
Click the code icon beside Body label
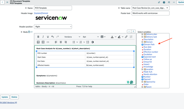click(x=32, y=32)
